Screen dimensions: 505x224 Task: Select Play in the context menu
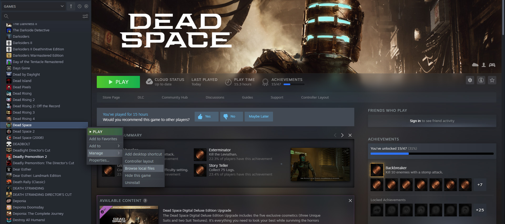(x=105, y=132)
